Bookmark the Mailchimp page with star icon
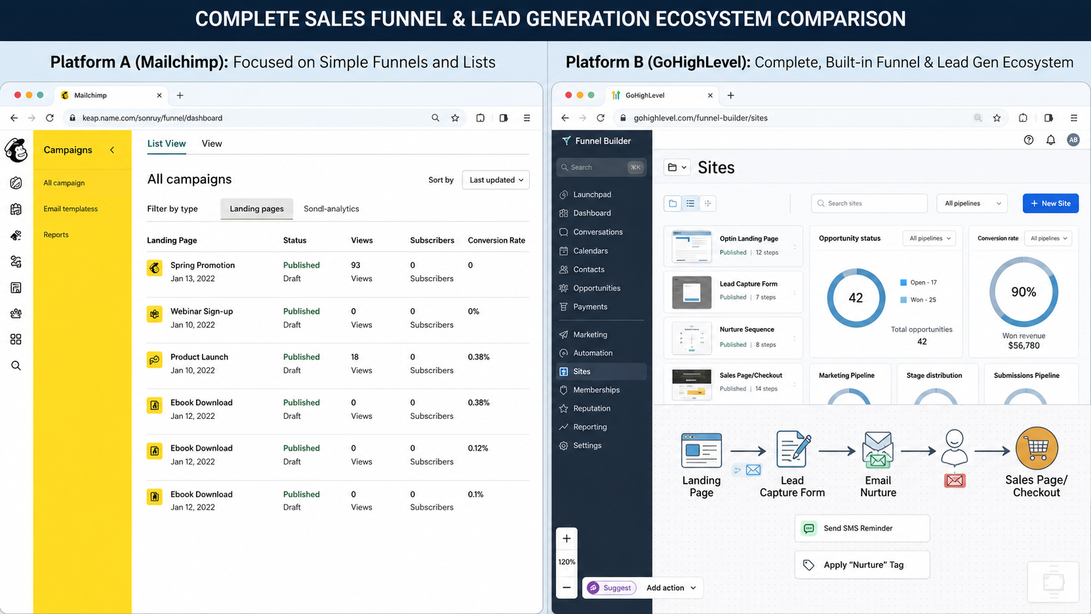 pyautogui.click(x=455, y=118)
